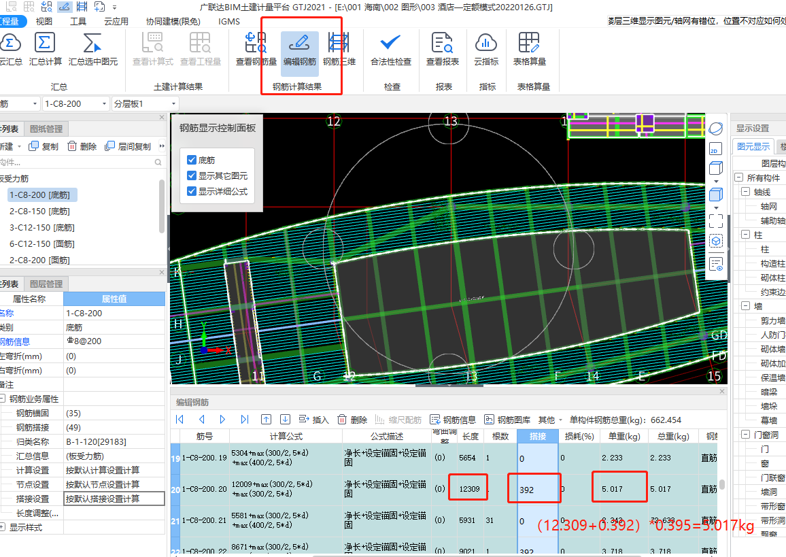Switch to 图元显示 tab
Viewport: 786px width, 557px height.
click(x=753, y=146)
